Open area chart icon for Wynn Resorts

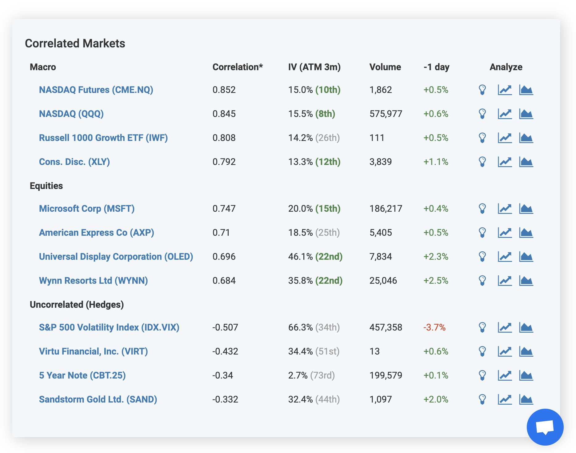tap(526, 281)
